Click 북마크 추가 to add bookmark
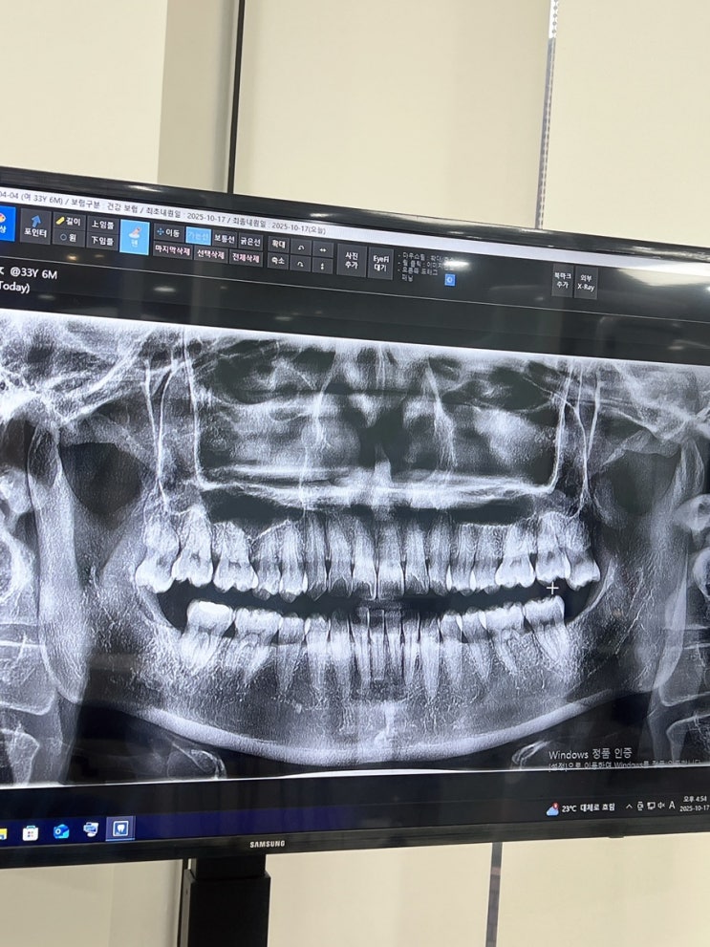710x947 pixels. [562, 280]
